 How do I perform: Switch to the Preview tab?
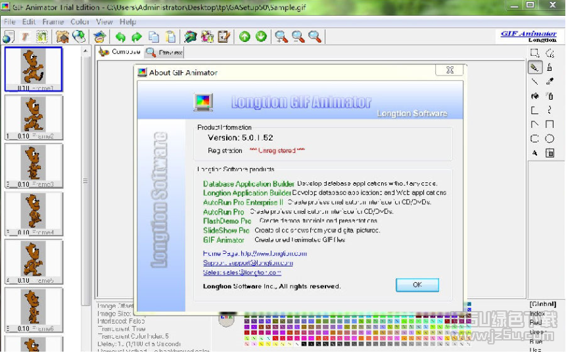164,52
